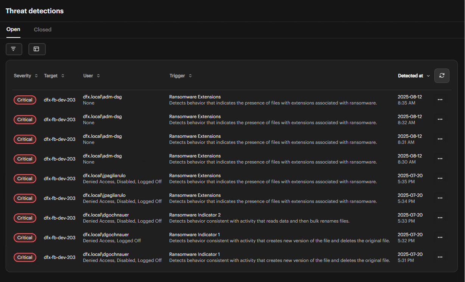Screen dimensions: 465x282
Task: Click 'Denied Access, Logged Off' status text
Action: pyautogui.click(x=112, y=241)
